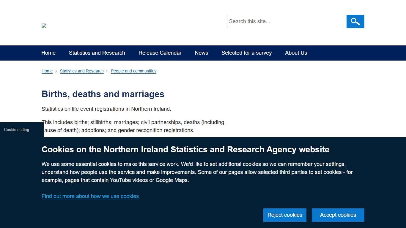
Task: Open the Statistics and Research menu
Action: point(97,53)
